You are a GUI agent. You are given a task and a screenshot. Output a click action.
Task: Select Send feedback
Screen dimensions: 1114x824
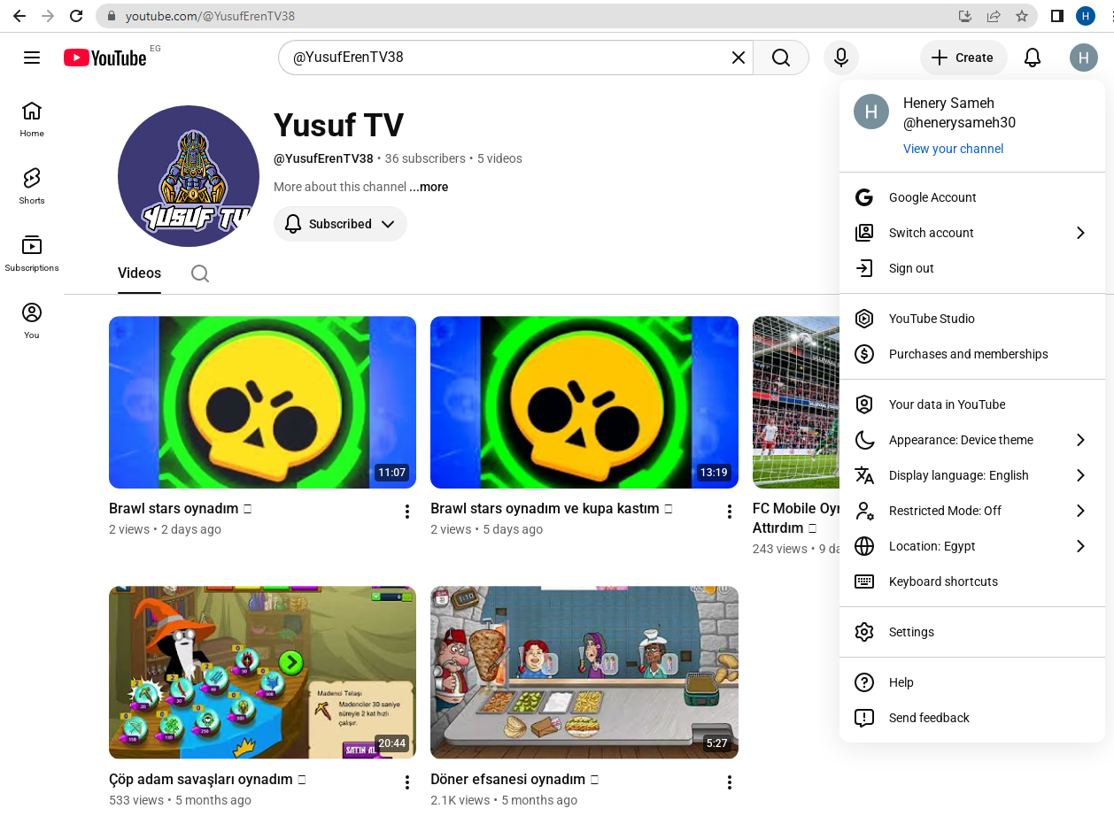pos(972,718)
